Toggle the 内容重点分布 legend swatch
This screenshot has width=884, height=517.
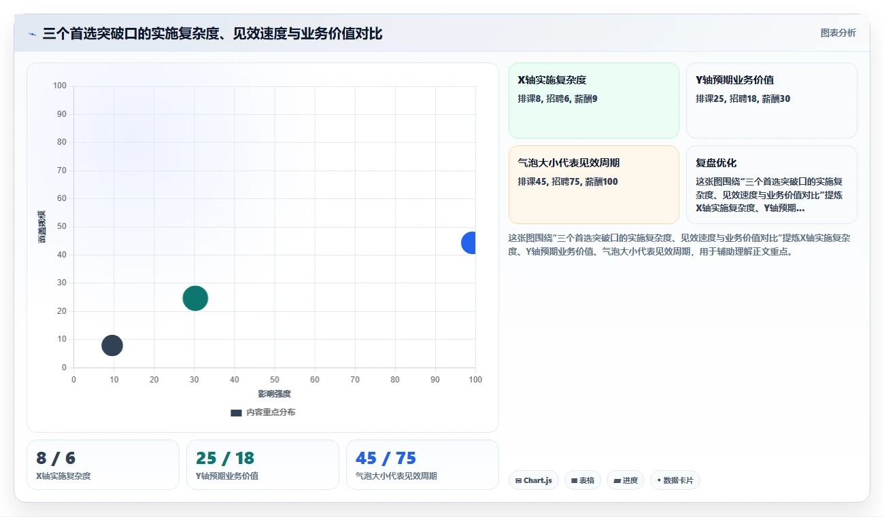[236, 412]
